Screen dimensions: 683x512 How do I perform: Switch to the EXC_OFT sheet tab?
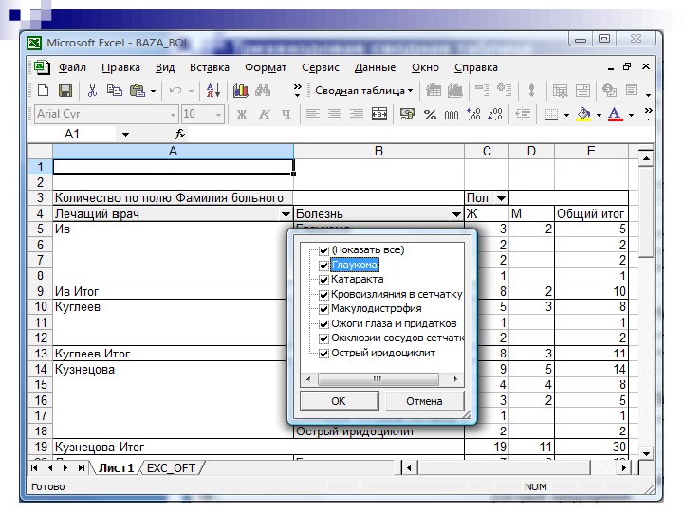pos(171,468)
